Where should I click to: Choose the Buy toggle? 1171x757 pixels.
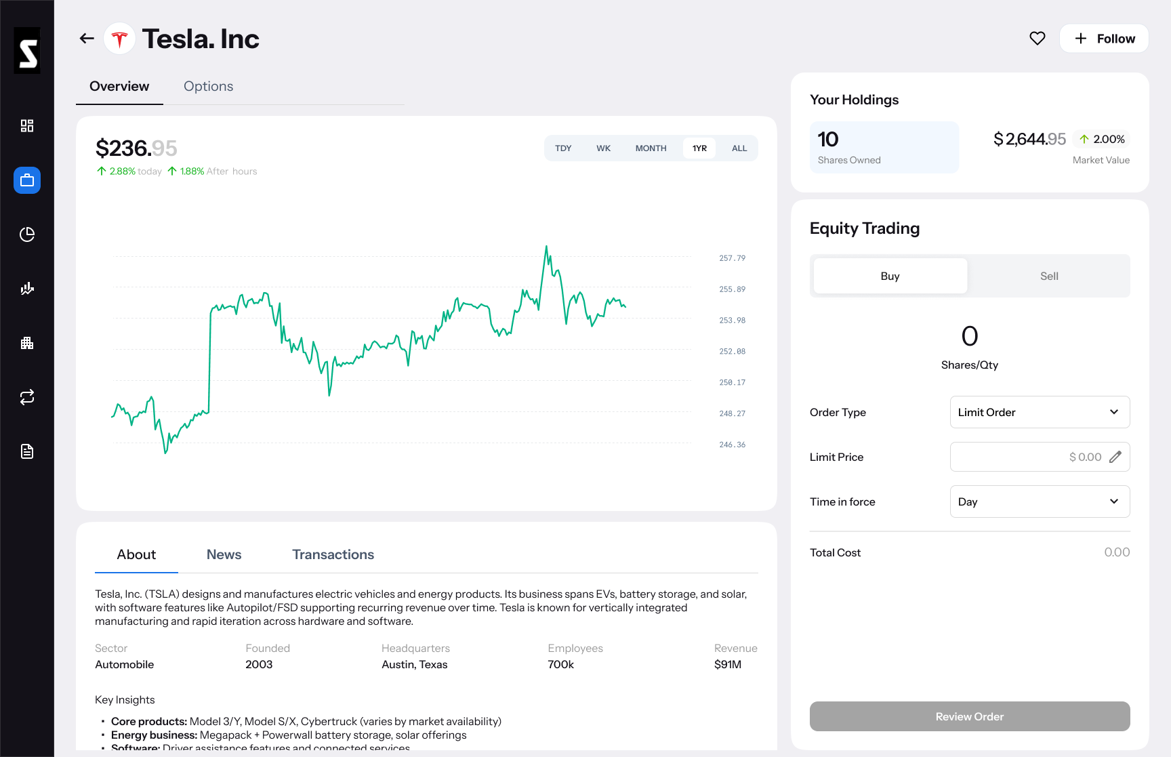coord(890,276)
